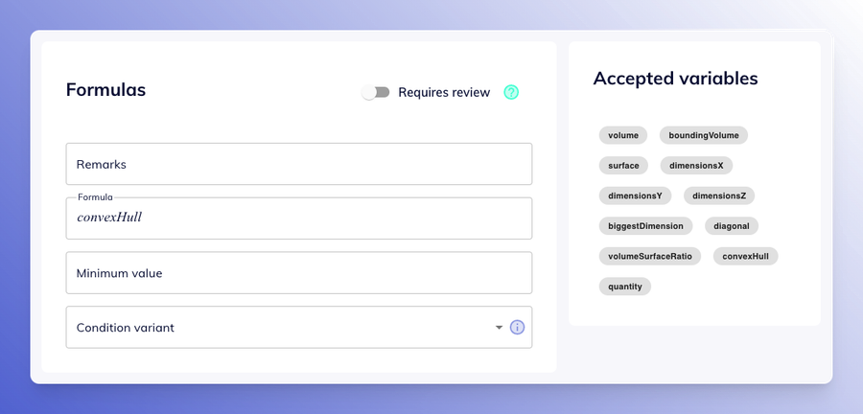Select the boundingVolume variable chip

(704, 135)
